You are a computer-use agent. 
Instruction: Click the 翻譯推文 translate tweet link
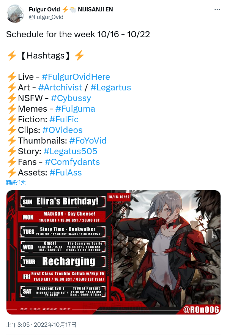point(16,182)
